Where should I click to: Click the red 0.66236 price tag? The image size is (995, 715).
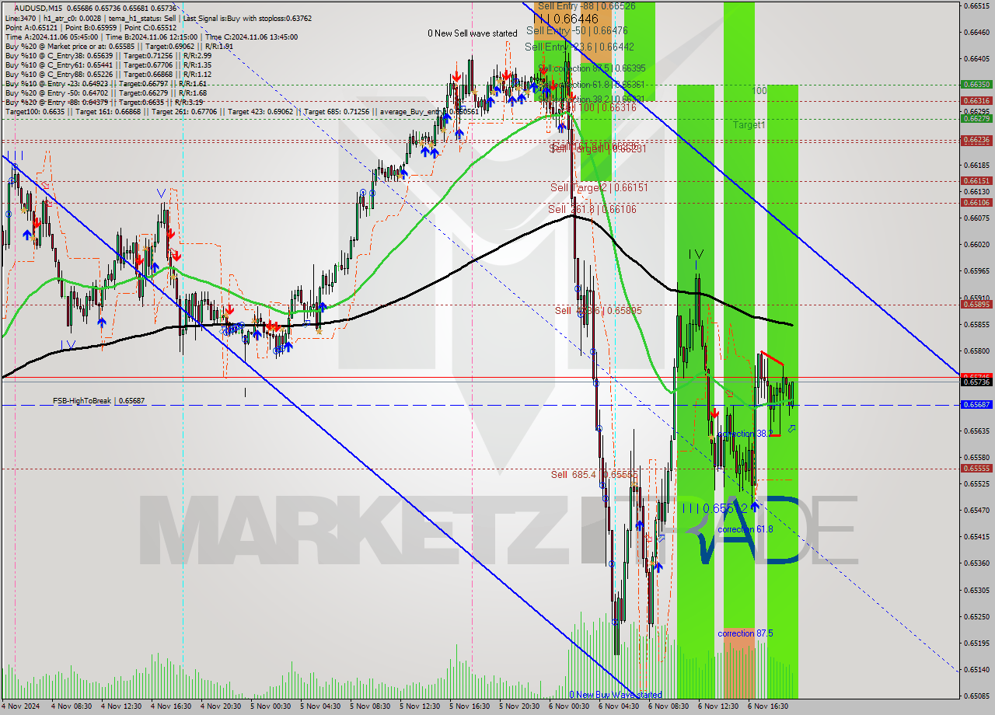[x=976, y=140]
